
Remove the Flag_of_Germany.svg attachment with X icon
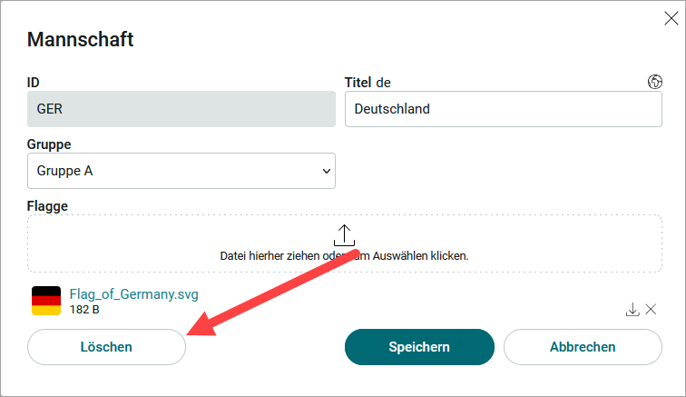pyautogui.click(x=651, y=310)
